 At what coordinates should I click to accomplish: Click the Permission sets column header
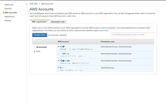[x=108, y=42]
